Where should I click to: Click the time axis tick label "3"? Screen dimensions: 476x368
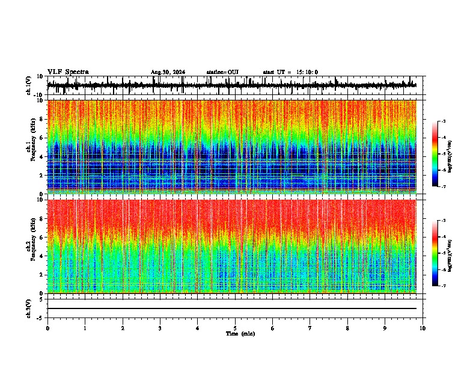tap(160, 328)
